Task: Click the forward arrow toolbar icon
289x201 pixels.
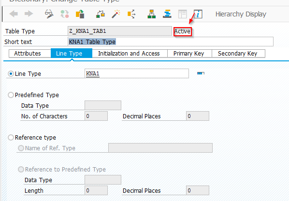Action: coord(29,14)
